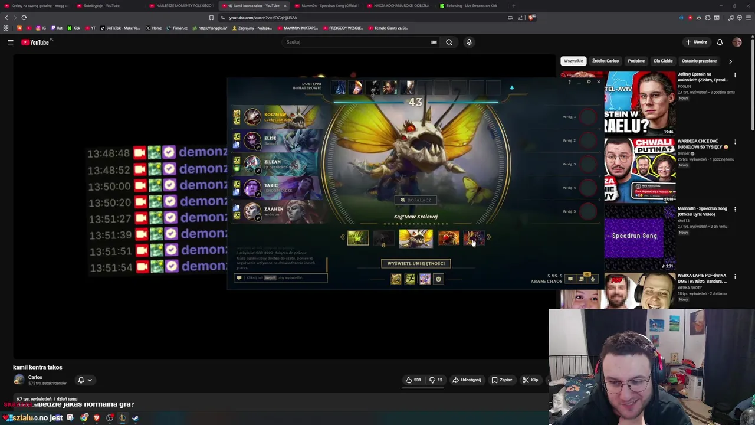
Task: Open options menu for Speedrun Song video
Action: [735, 210]
